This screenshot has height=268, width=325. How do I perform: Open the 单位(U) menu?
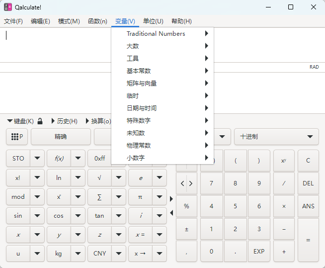(153, 21)
